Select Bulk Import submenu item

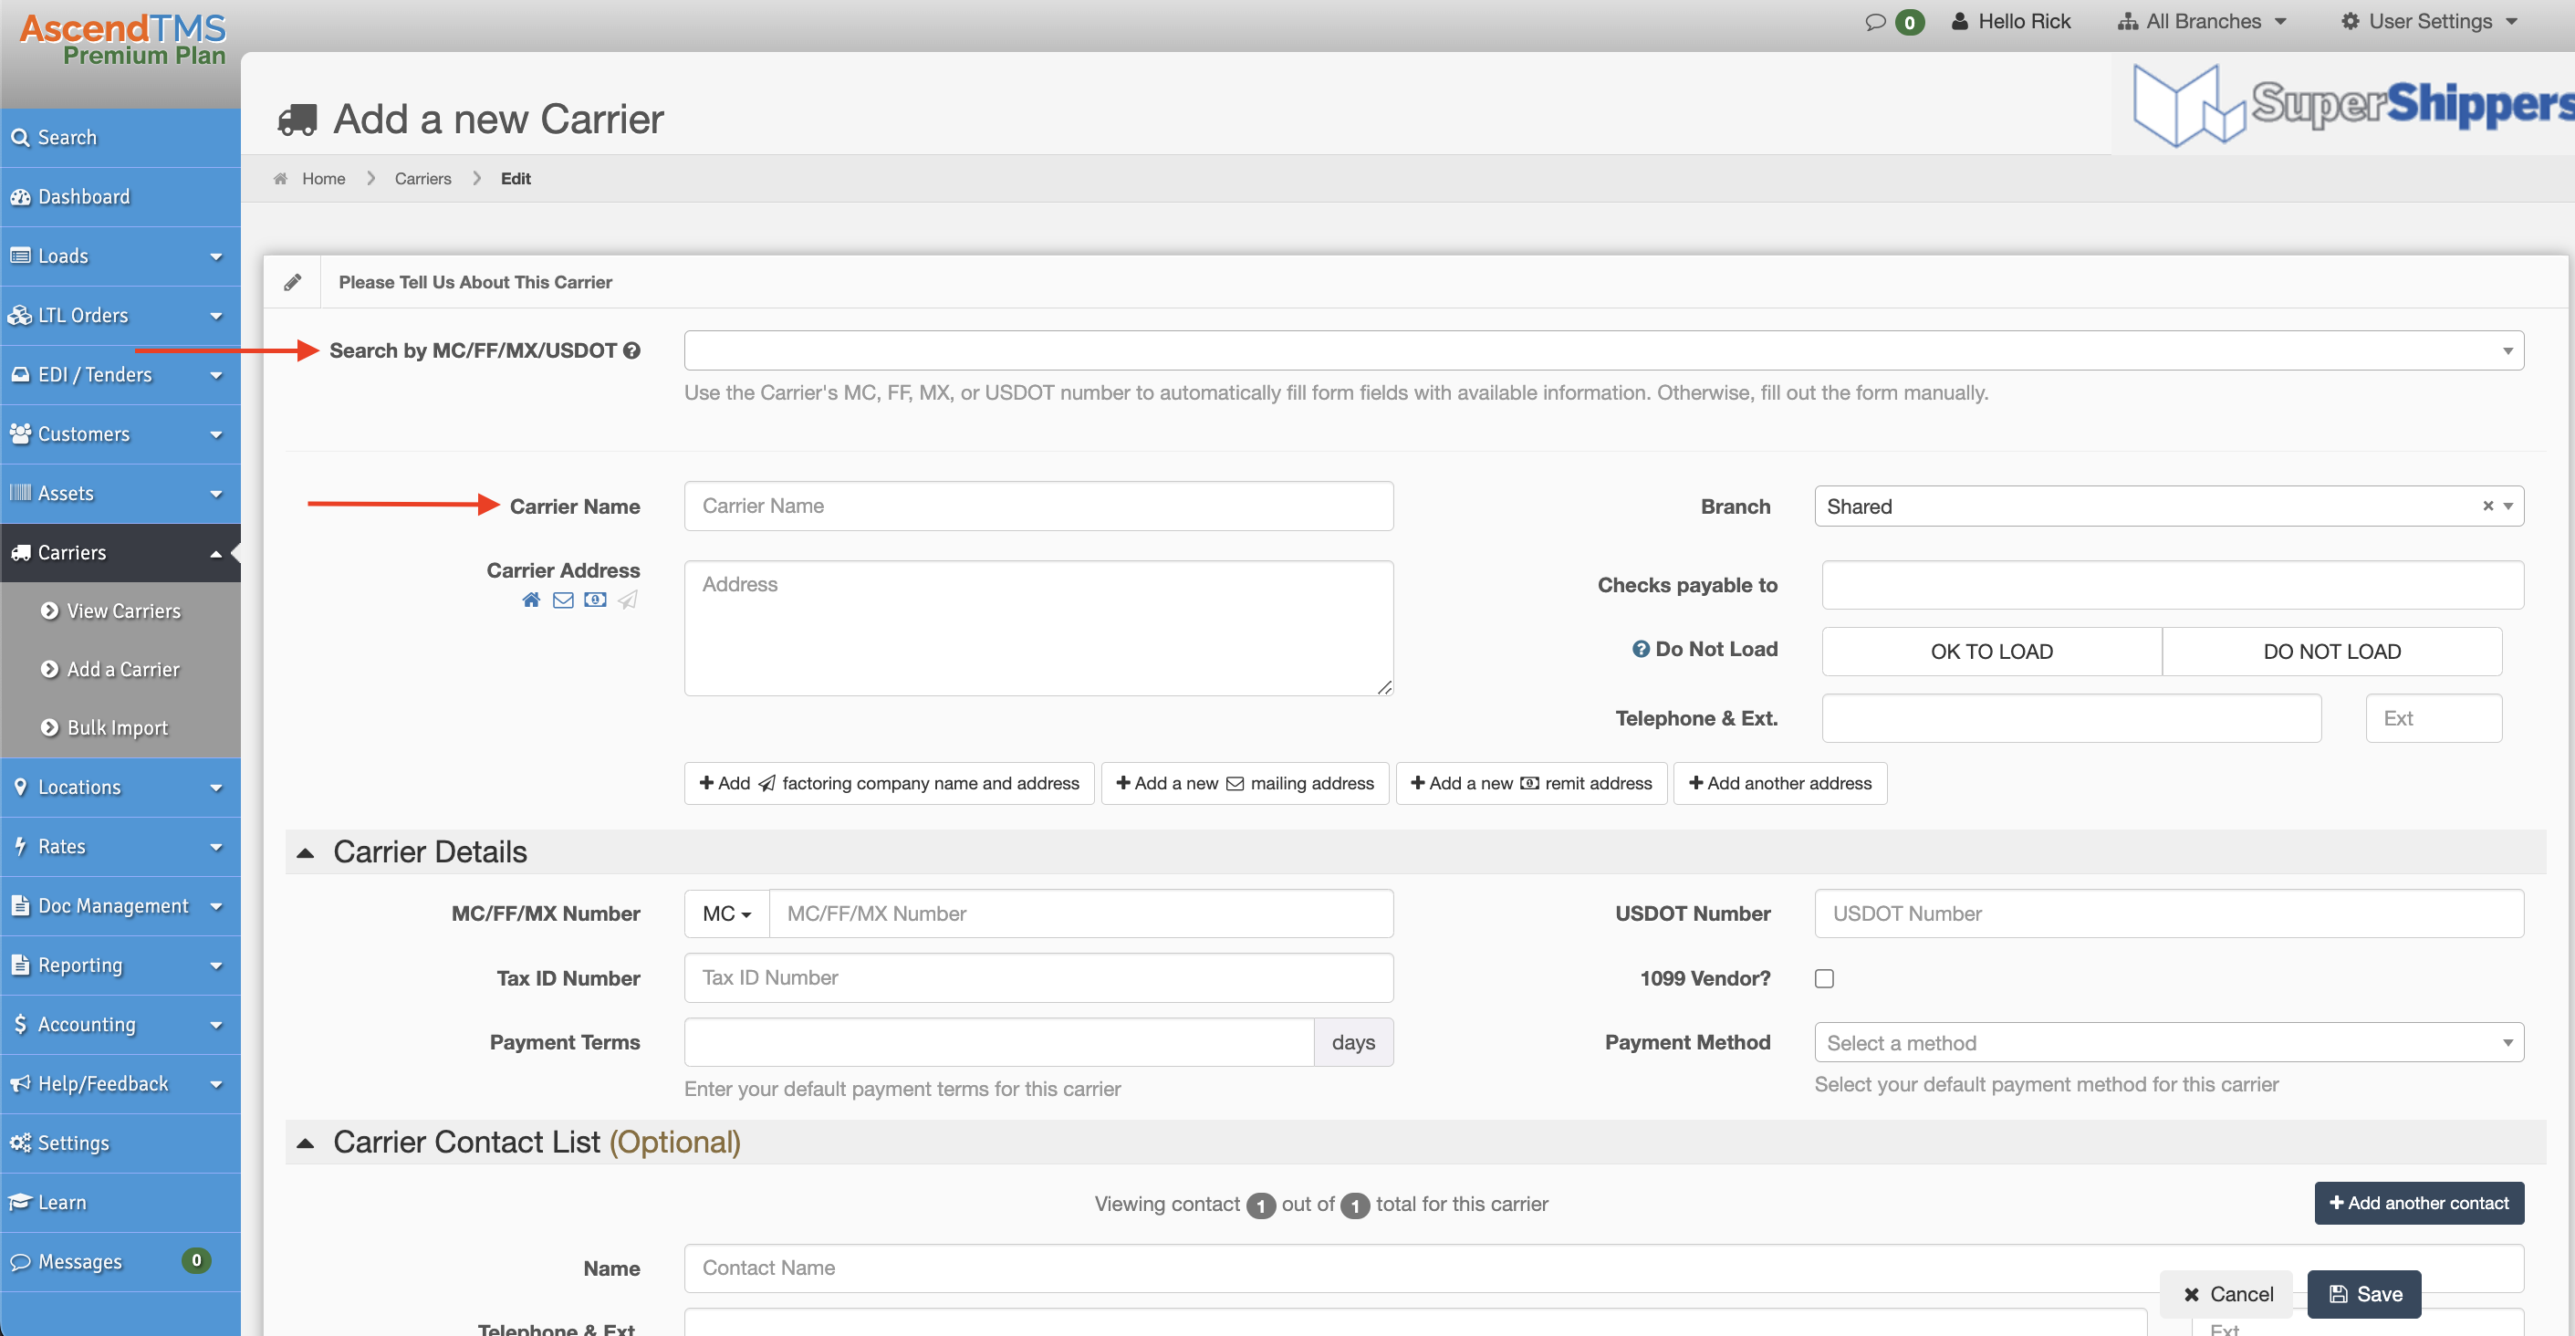(x=120, y=728)
